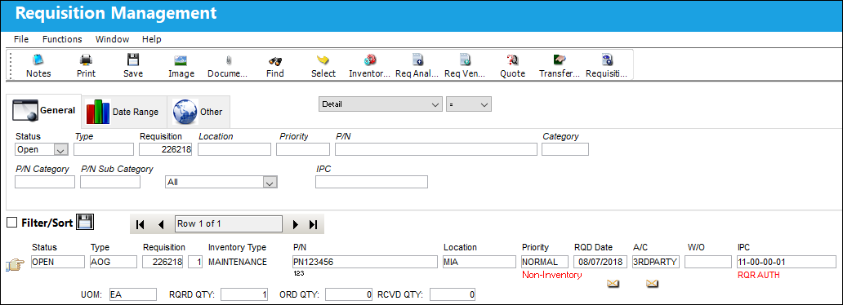The height and width of the screenshot is (305, 843).
Task: Click the NORMAL priority field
Action: (x=545, y=262)
